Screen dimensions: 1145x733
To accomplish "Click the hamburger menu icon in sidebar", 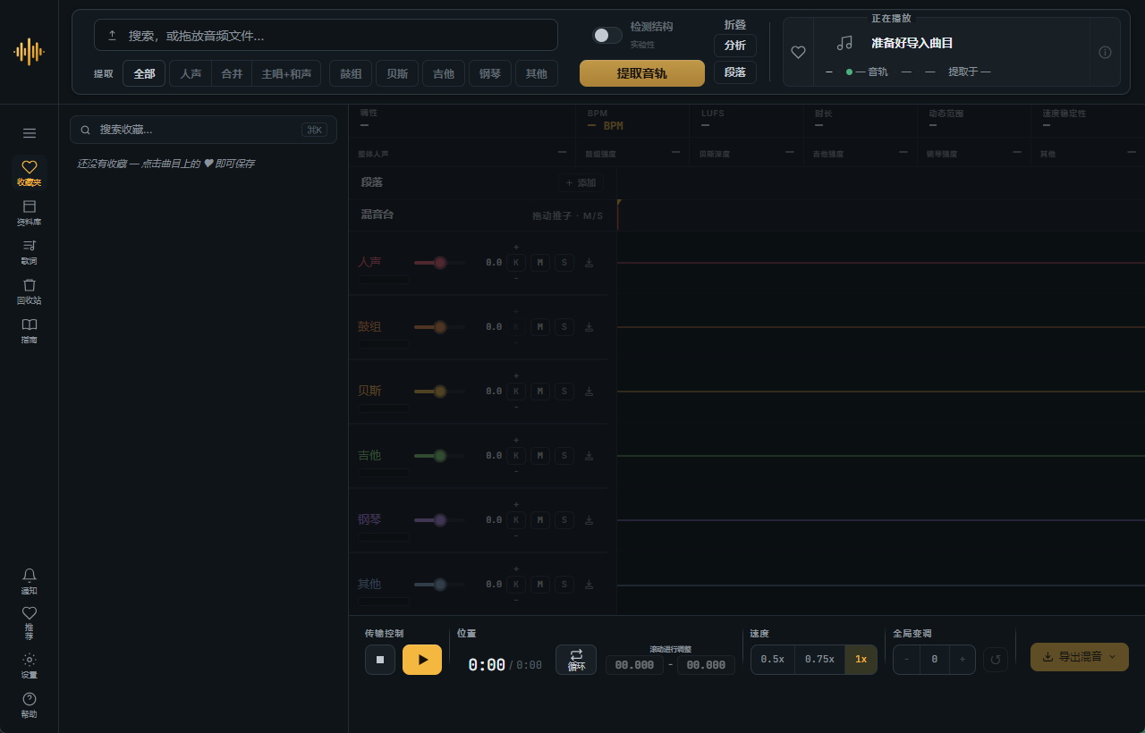I will tap(30, 133).
